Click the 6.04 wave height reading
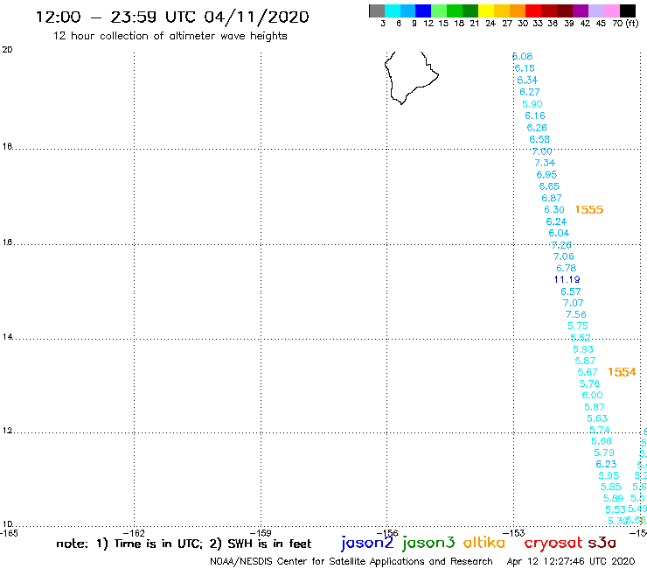Viewport: 647px width, 569px height. click(x=559, y=234)
